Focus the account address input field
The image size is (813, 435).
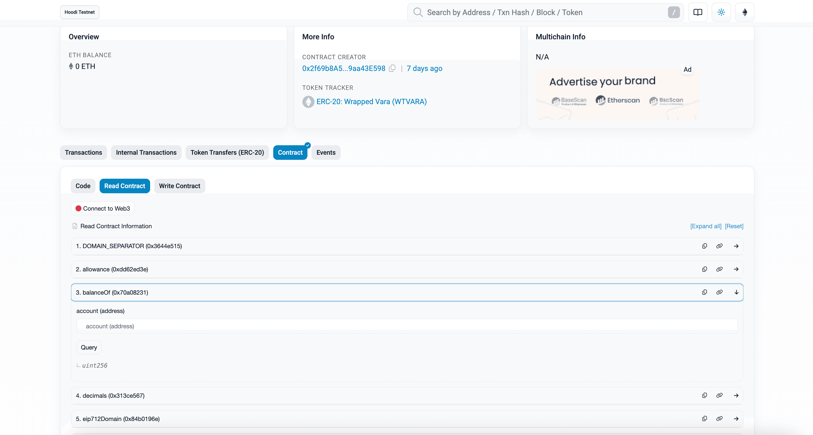pyautogui.click(x=407, y=326)
